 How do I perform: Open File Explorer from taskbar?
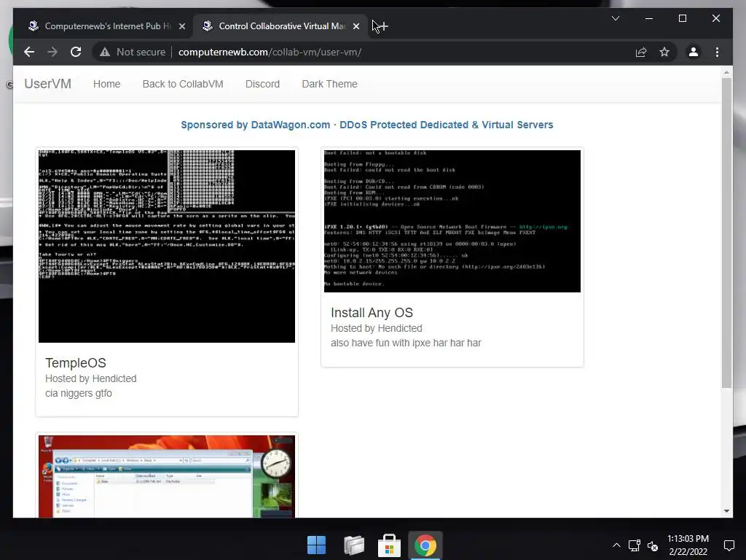click(353, 545)
